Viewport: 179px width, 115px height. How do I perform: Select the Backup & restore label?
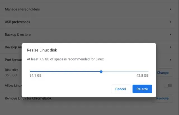(18, 34)
